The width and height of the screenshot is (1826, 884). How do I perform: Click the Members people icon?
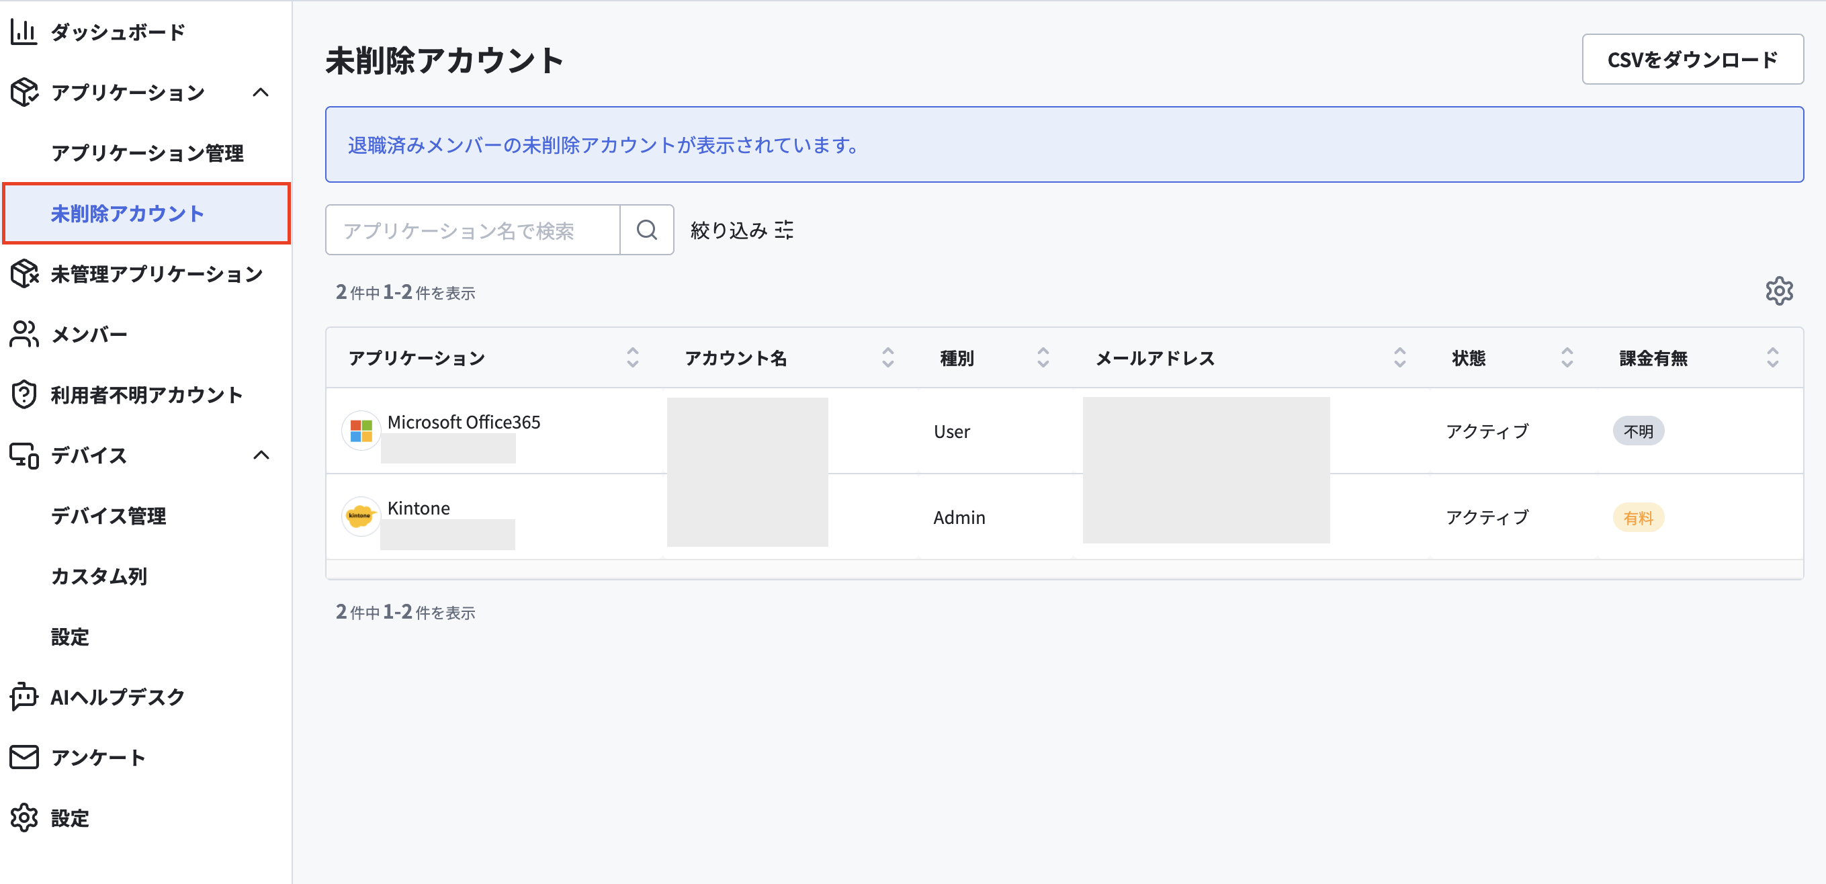click(24, 334)
